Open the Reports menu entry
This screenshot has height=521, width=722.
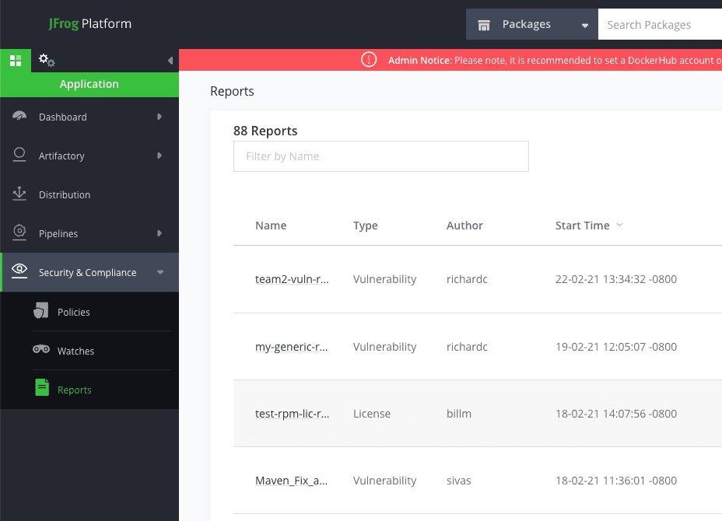click(x=73, y=389)
